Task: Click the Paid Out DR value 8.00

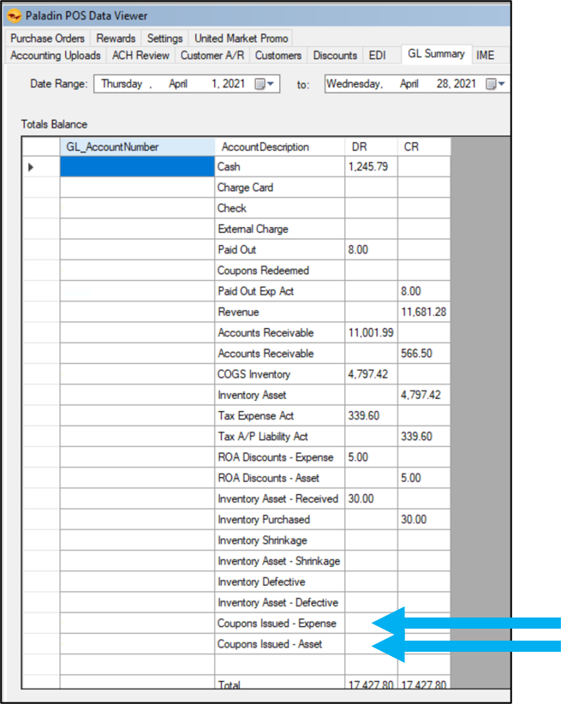Action: point(371,249)
